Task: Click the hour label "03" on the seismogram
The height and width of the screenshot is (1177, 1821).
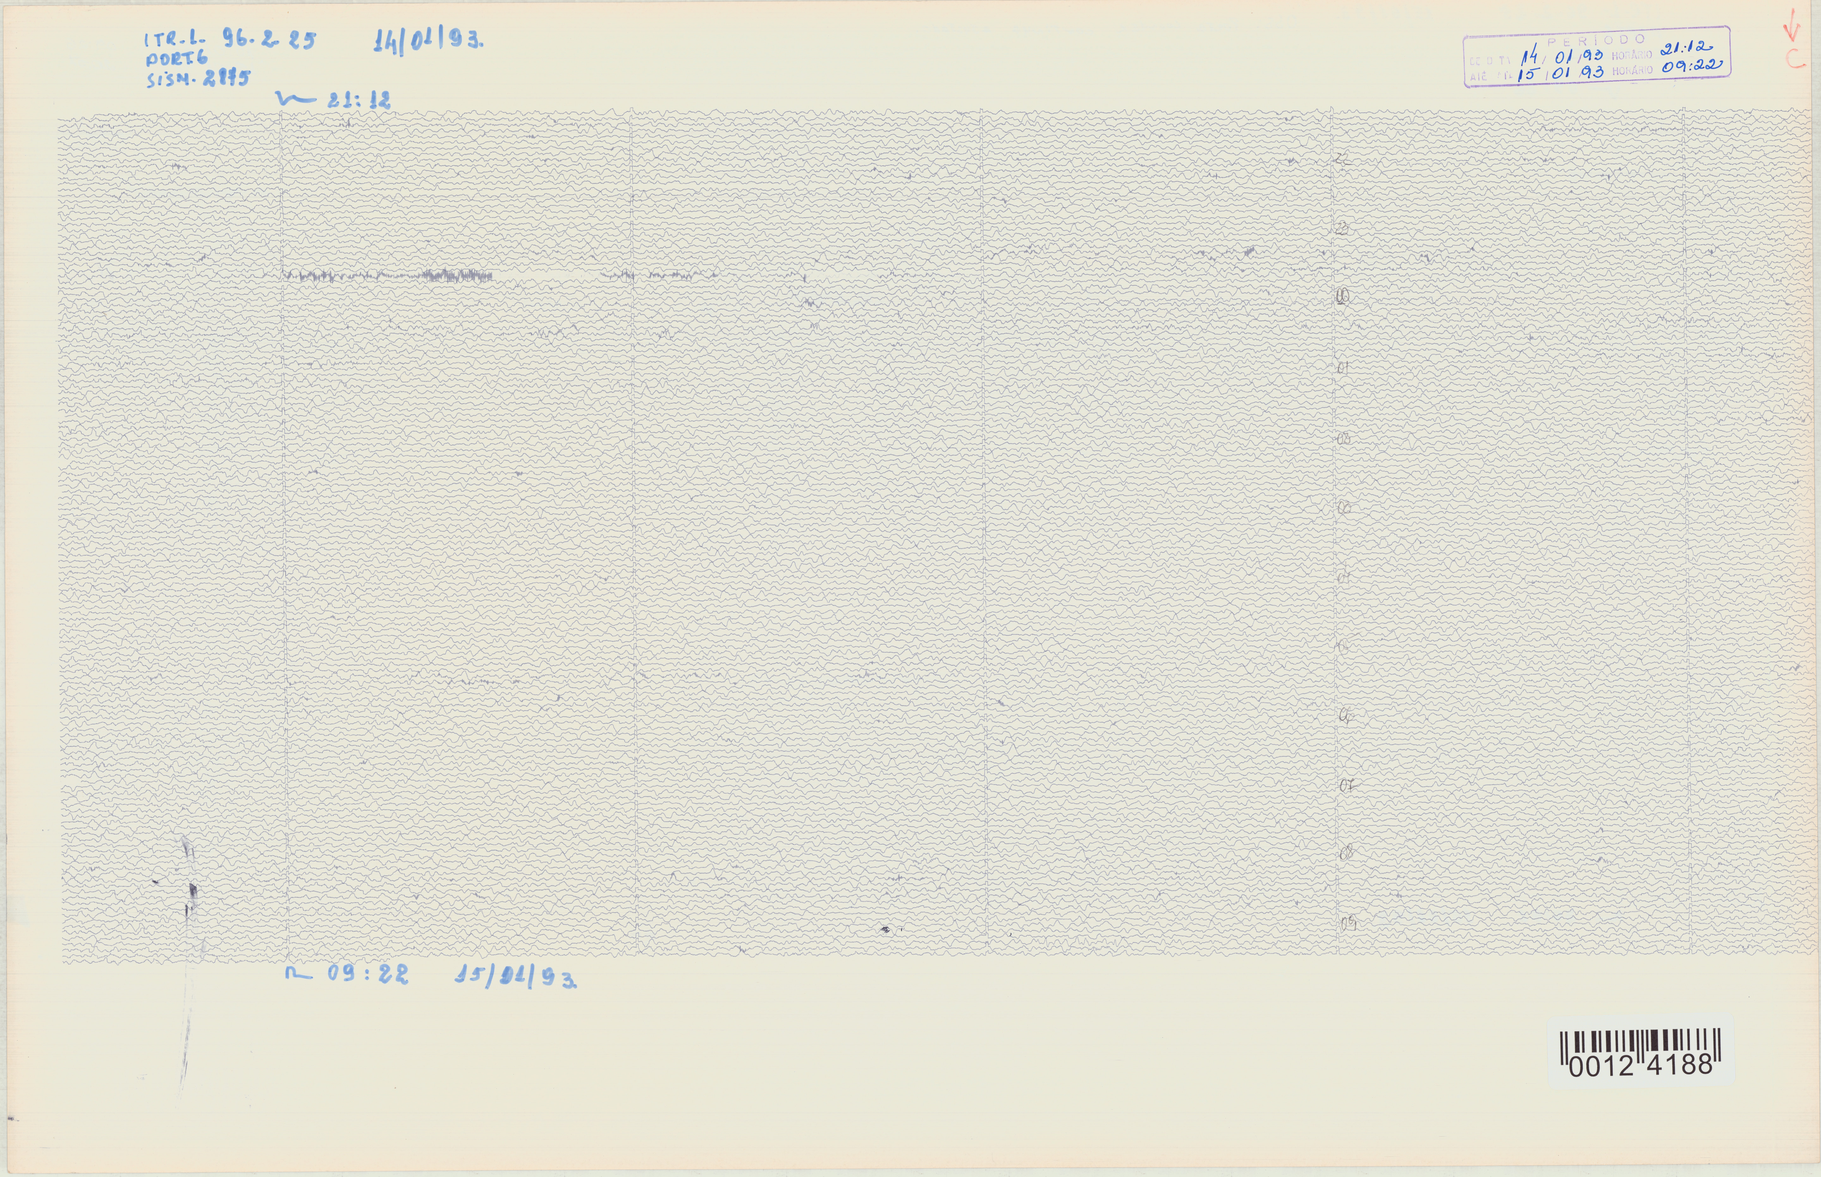Action: pyautogui.click(x=1344, y=508)
